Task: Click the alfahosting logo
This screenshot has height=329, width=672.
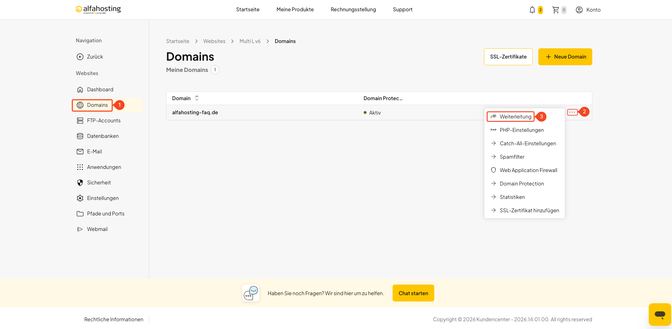Action: 98,10
